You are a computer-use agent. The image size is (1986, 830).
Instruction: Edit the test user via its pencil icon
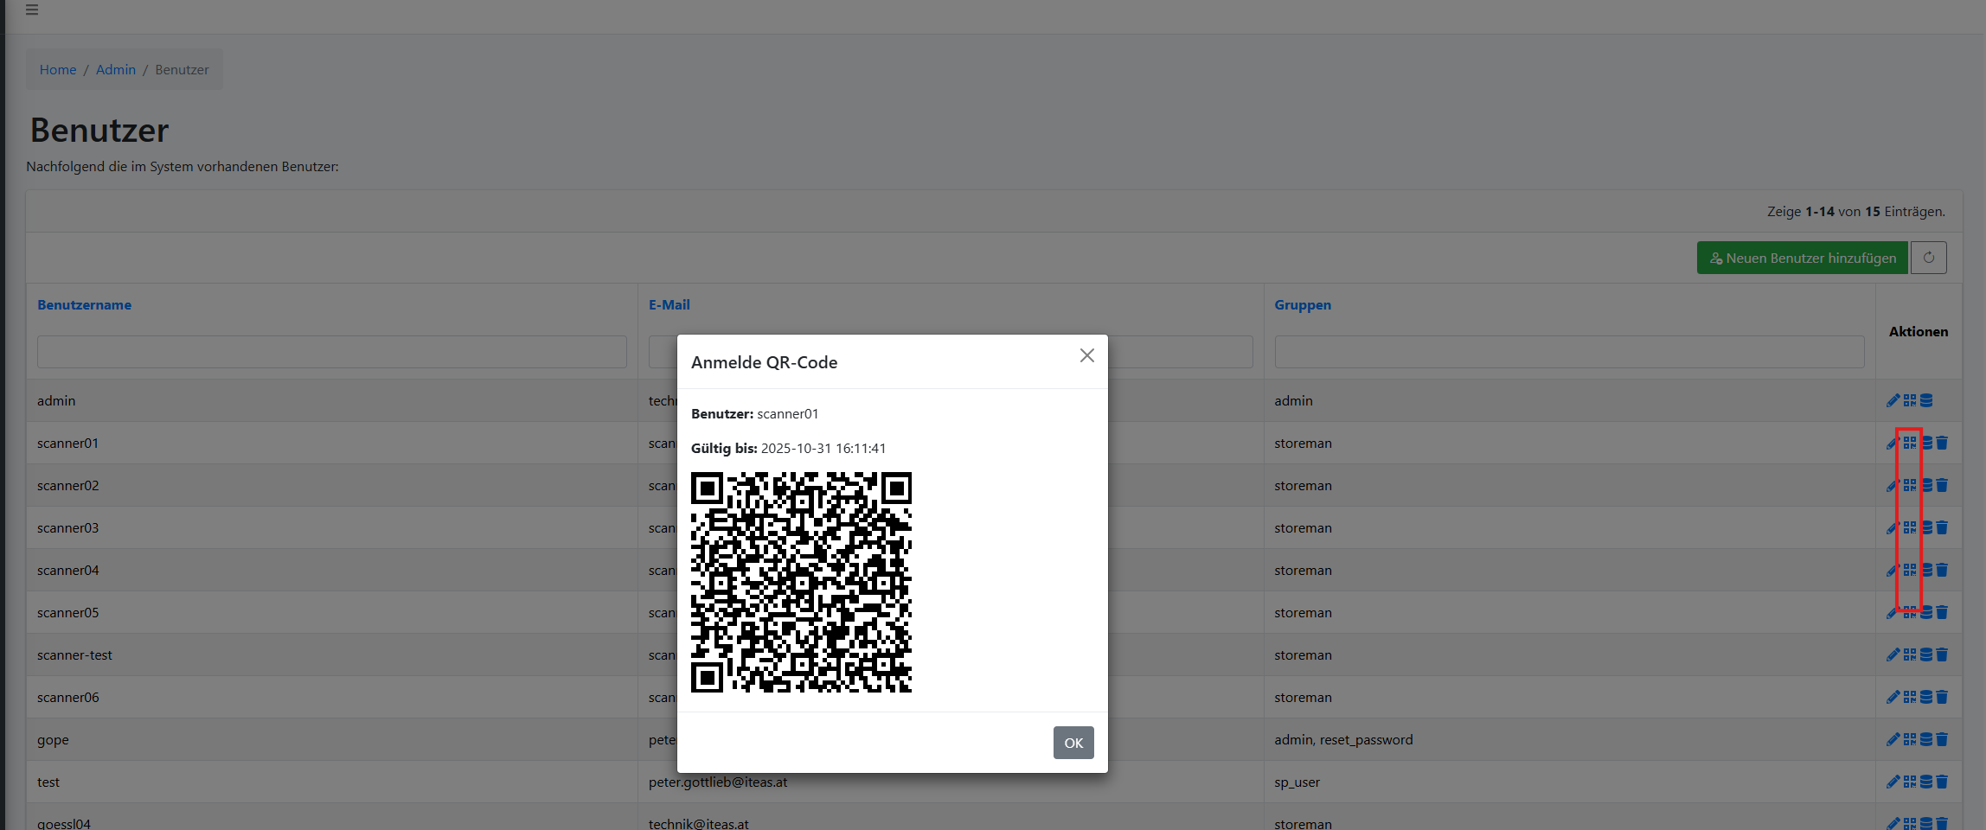[1893, 782]
